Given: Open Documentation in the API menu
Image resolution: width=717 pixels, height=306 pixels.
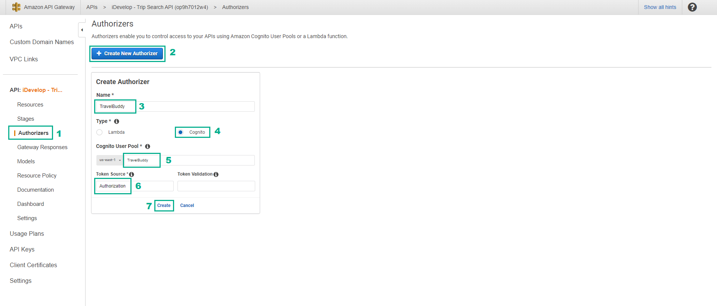Looking at the screenshot, I should click(35, 190).
